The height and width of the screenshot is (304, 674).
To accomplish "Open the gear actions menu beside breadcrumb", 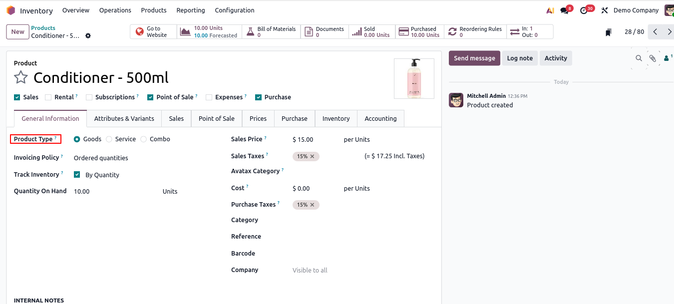I will click(x=88, y=36).
